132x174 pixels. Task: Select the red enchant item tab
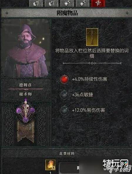(x=98, y=4)
